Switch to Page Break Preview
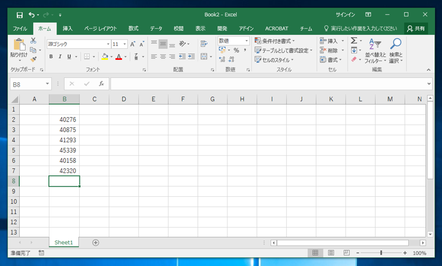Viewport: 442px width, 266px height. pyautogui.click(x=347, y=253)
